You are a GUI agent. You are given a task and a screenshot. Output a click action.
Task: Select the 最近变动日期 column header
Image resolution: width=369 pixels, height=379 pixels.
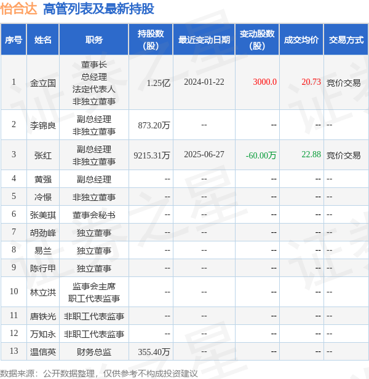click(x=204, y=40)
